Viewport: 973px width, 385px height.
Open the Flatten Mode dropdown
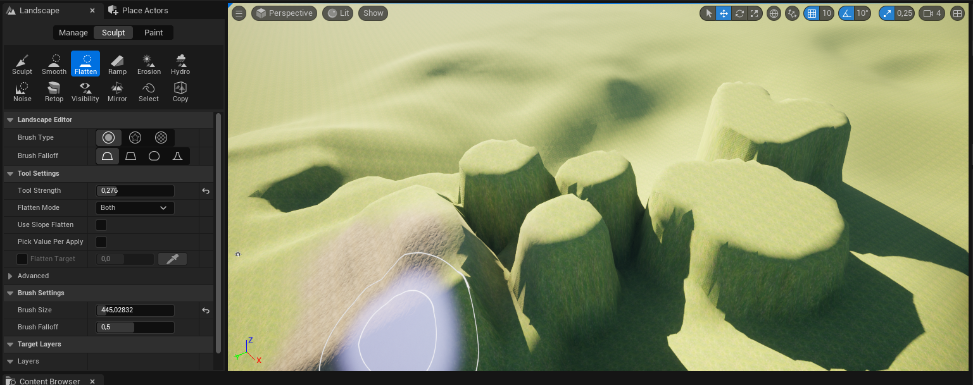pos(134,207)
